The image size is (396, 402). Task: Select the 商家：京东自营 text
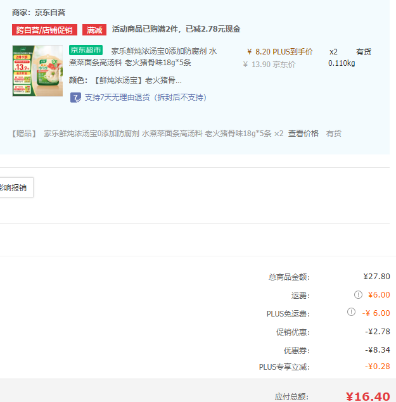[39, 12]
